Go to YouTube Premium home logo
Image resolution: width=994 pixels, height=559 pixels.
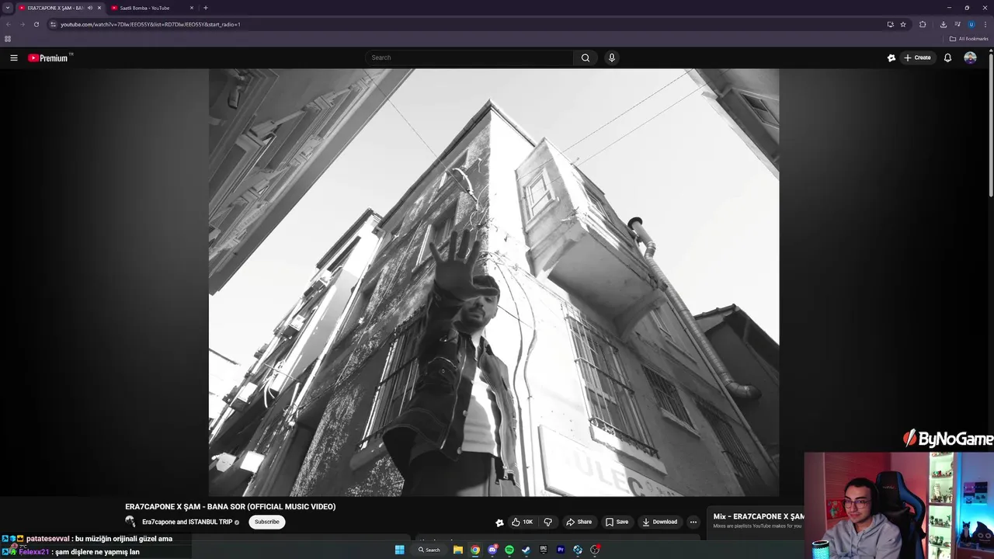pyautogui.click(x=50, y=57)
